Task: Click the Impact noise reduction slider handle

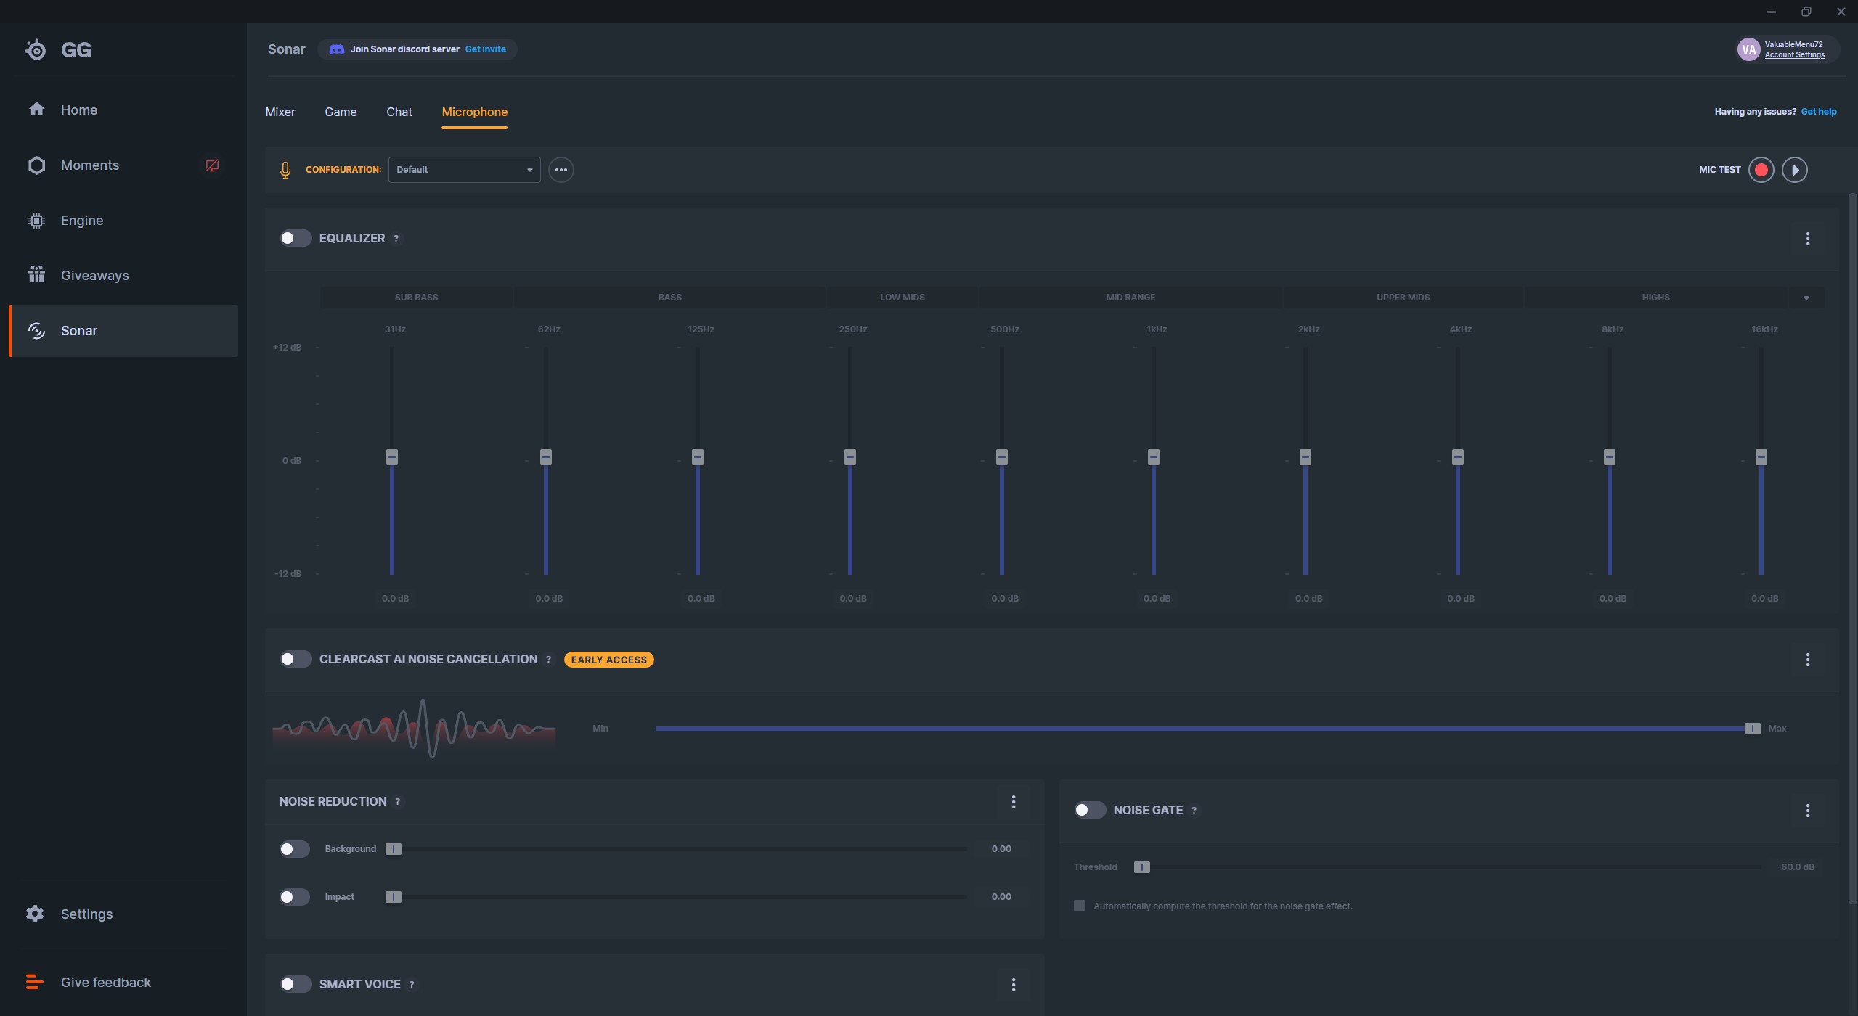Action: (x=393, y=897)
